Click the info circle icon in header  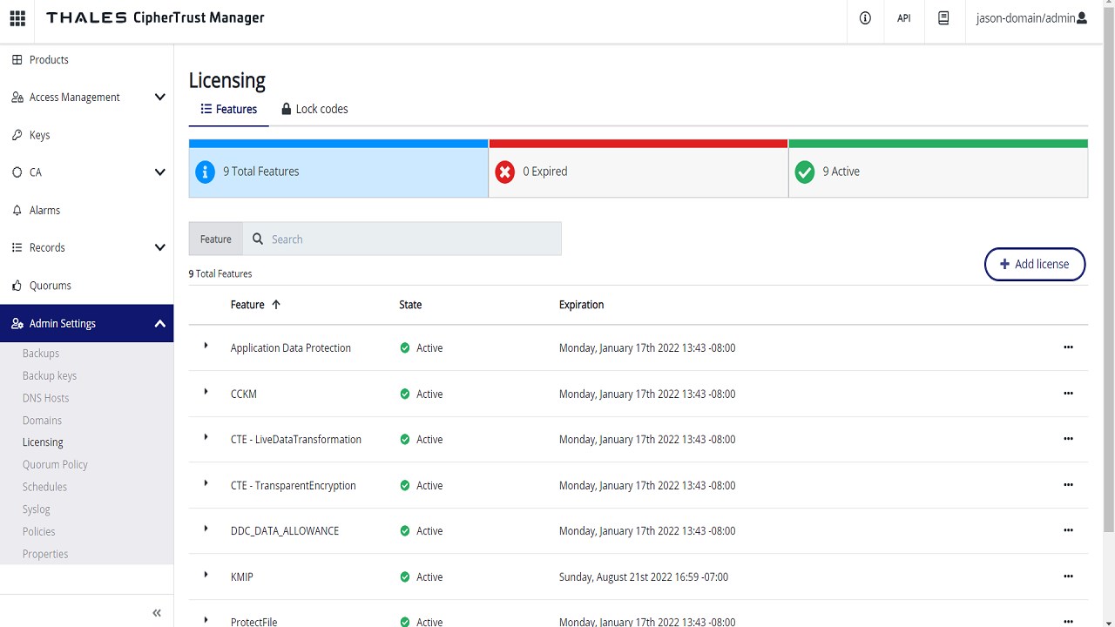tap(865, 17)
